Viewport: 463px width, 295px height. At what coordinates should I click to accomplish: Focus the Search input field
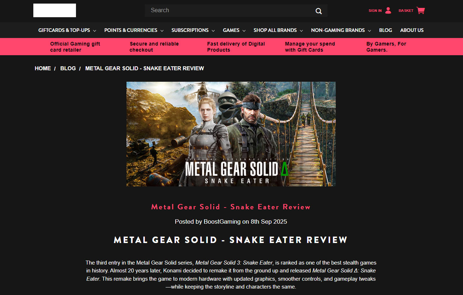click(x=229, y=10)
